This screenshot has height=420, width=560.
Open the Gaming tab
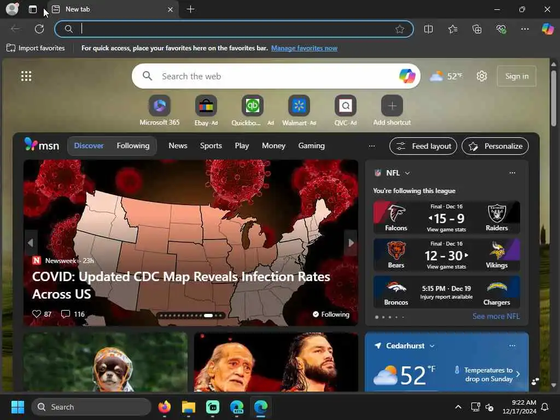point(311,145)
